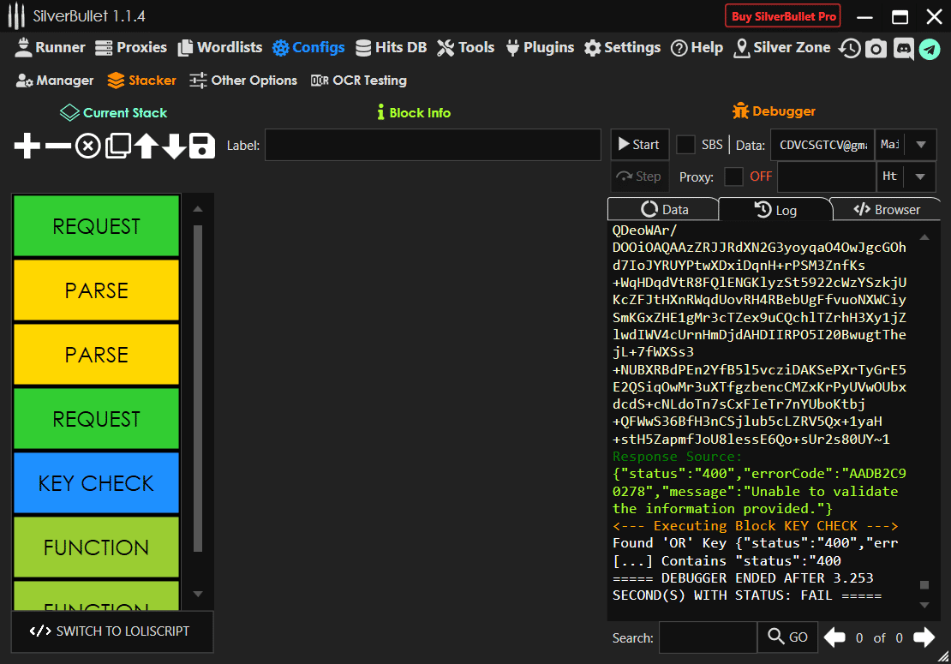Click the SWITCH TO LOLISCRIPT button
This screenshot has height=664, width=951.
pos(111,631)
